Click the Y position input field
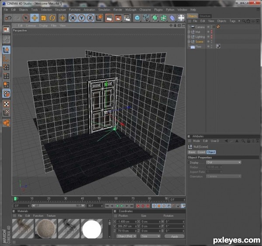This screenshot has width=262, height=246. [x=127, y=226]
